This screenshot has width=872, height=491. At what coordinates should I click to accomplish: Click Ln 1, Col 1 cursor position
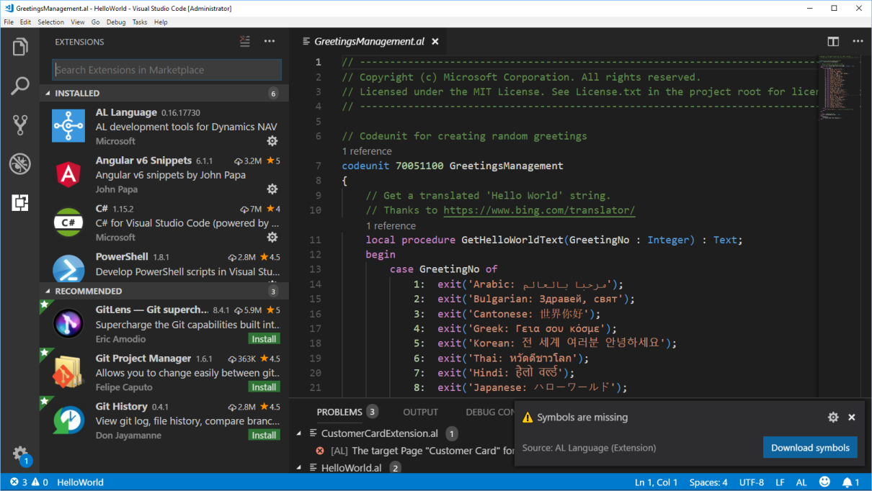click(x=657, y=482)
